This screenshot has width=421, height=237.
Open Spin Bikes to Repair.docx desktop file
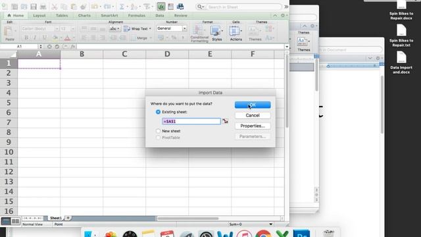coord(401,11)
